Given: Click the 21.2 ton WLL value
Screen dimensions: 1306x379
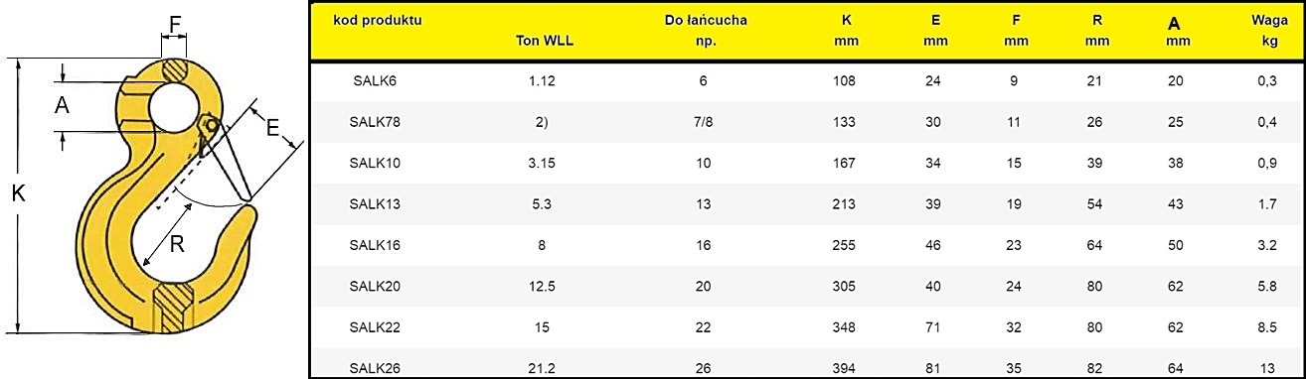Looking at the screenshot, I should pyautogui.click(x=542, y=368).
